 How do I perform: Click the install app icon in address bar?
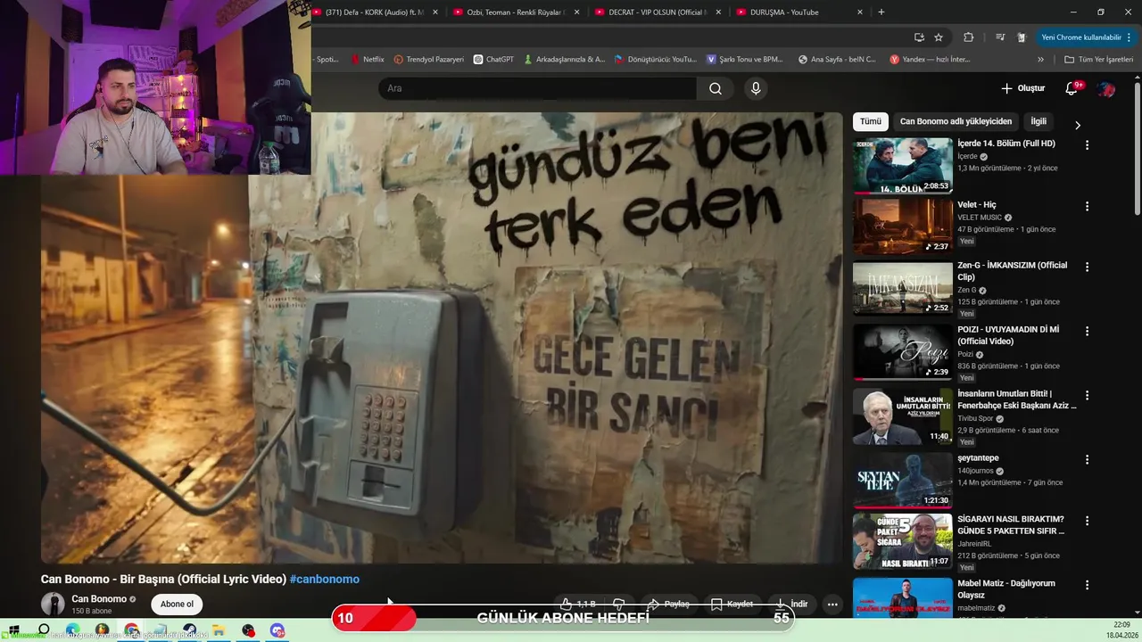tap(919, 37)
